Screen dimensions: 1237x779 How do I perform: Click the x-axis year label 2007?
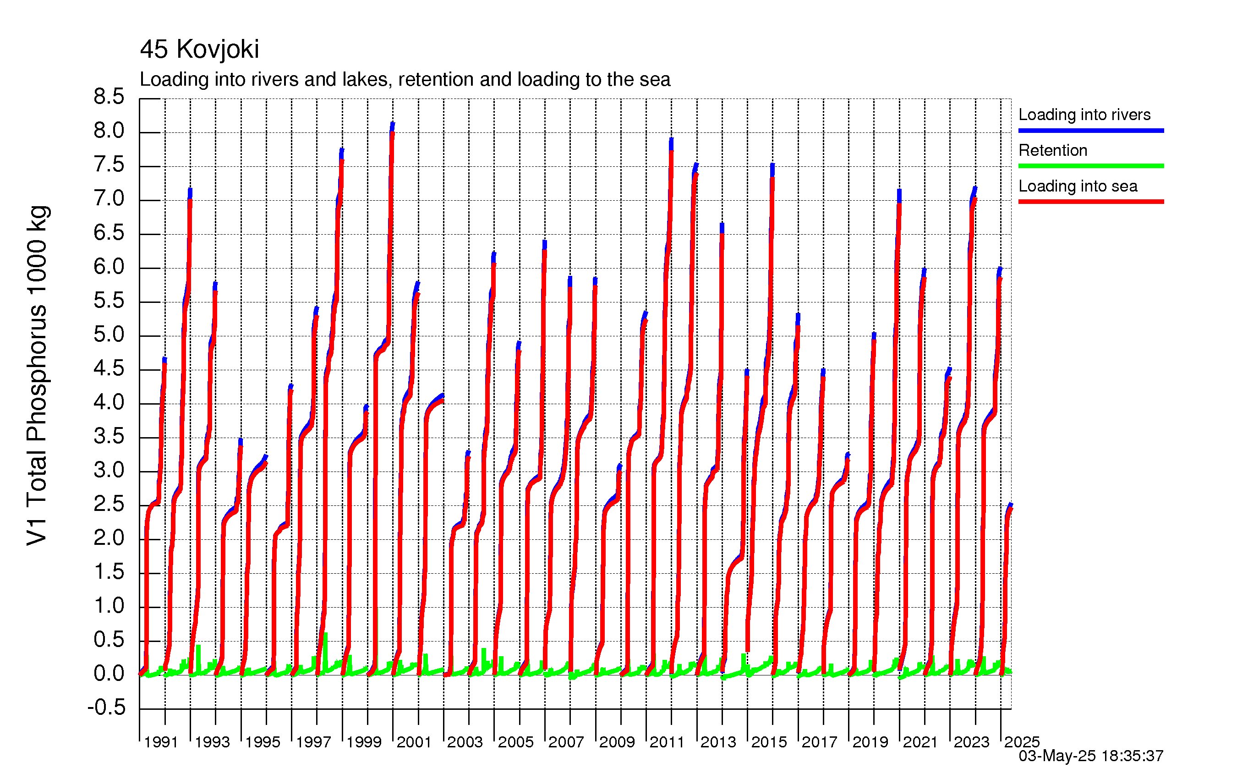pos(566,742)
